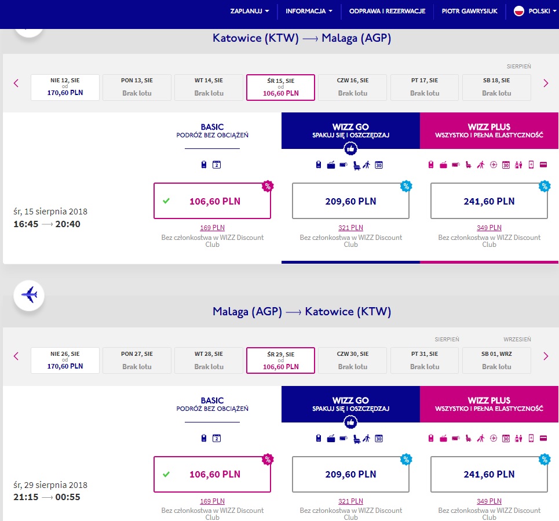Screen dimensions: 559x521
Task: Click the 321 PLN link under outbound WIZZ GO
Action: pyautogui.click(x=350, y=228)
